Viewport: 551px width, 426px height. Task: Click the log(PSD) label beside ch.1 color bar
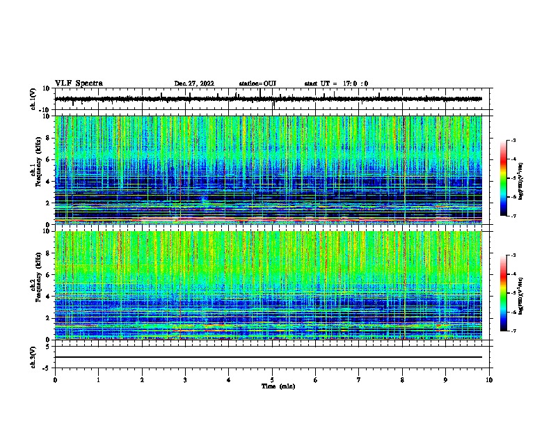point(521,181)
